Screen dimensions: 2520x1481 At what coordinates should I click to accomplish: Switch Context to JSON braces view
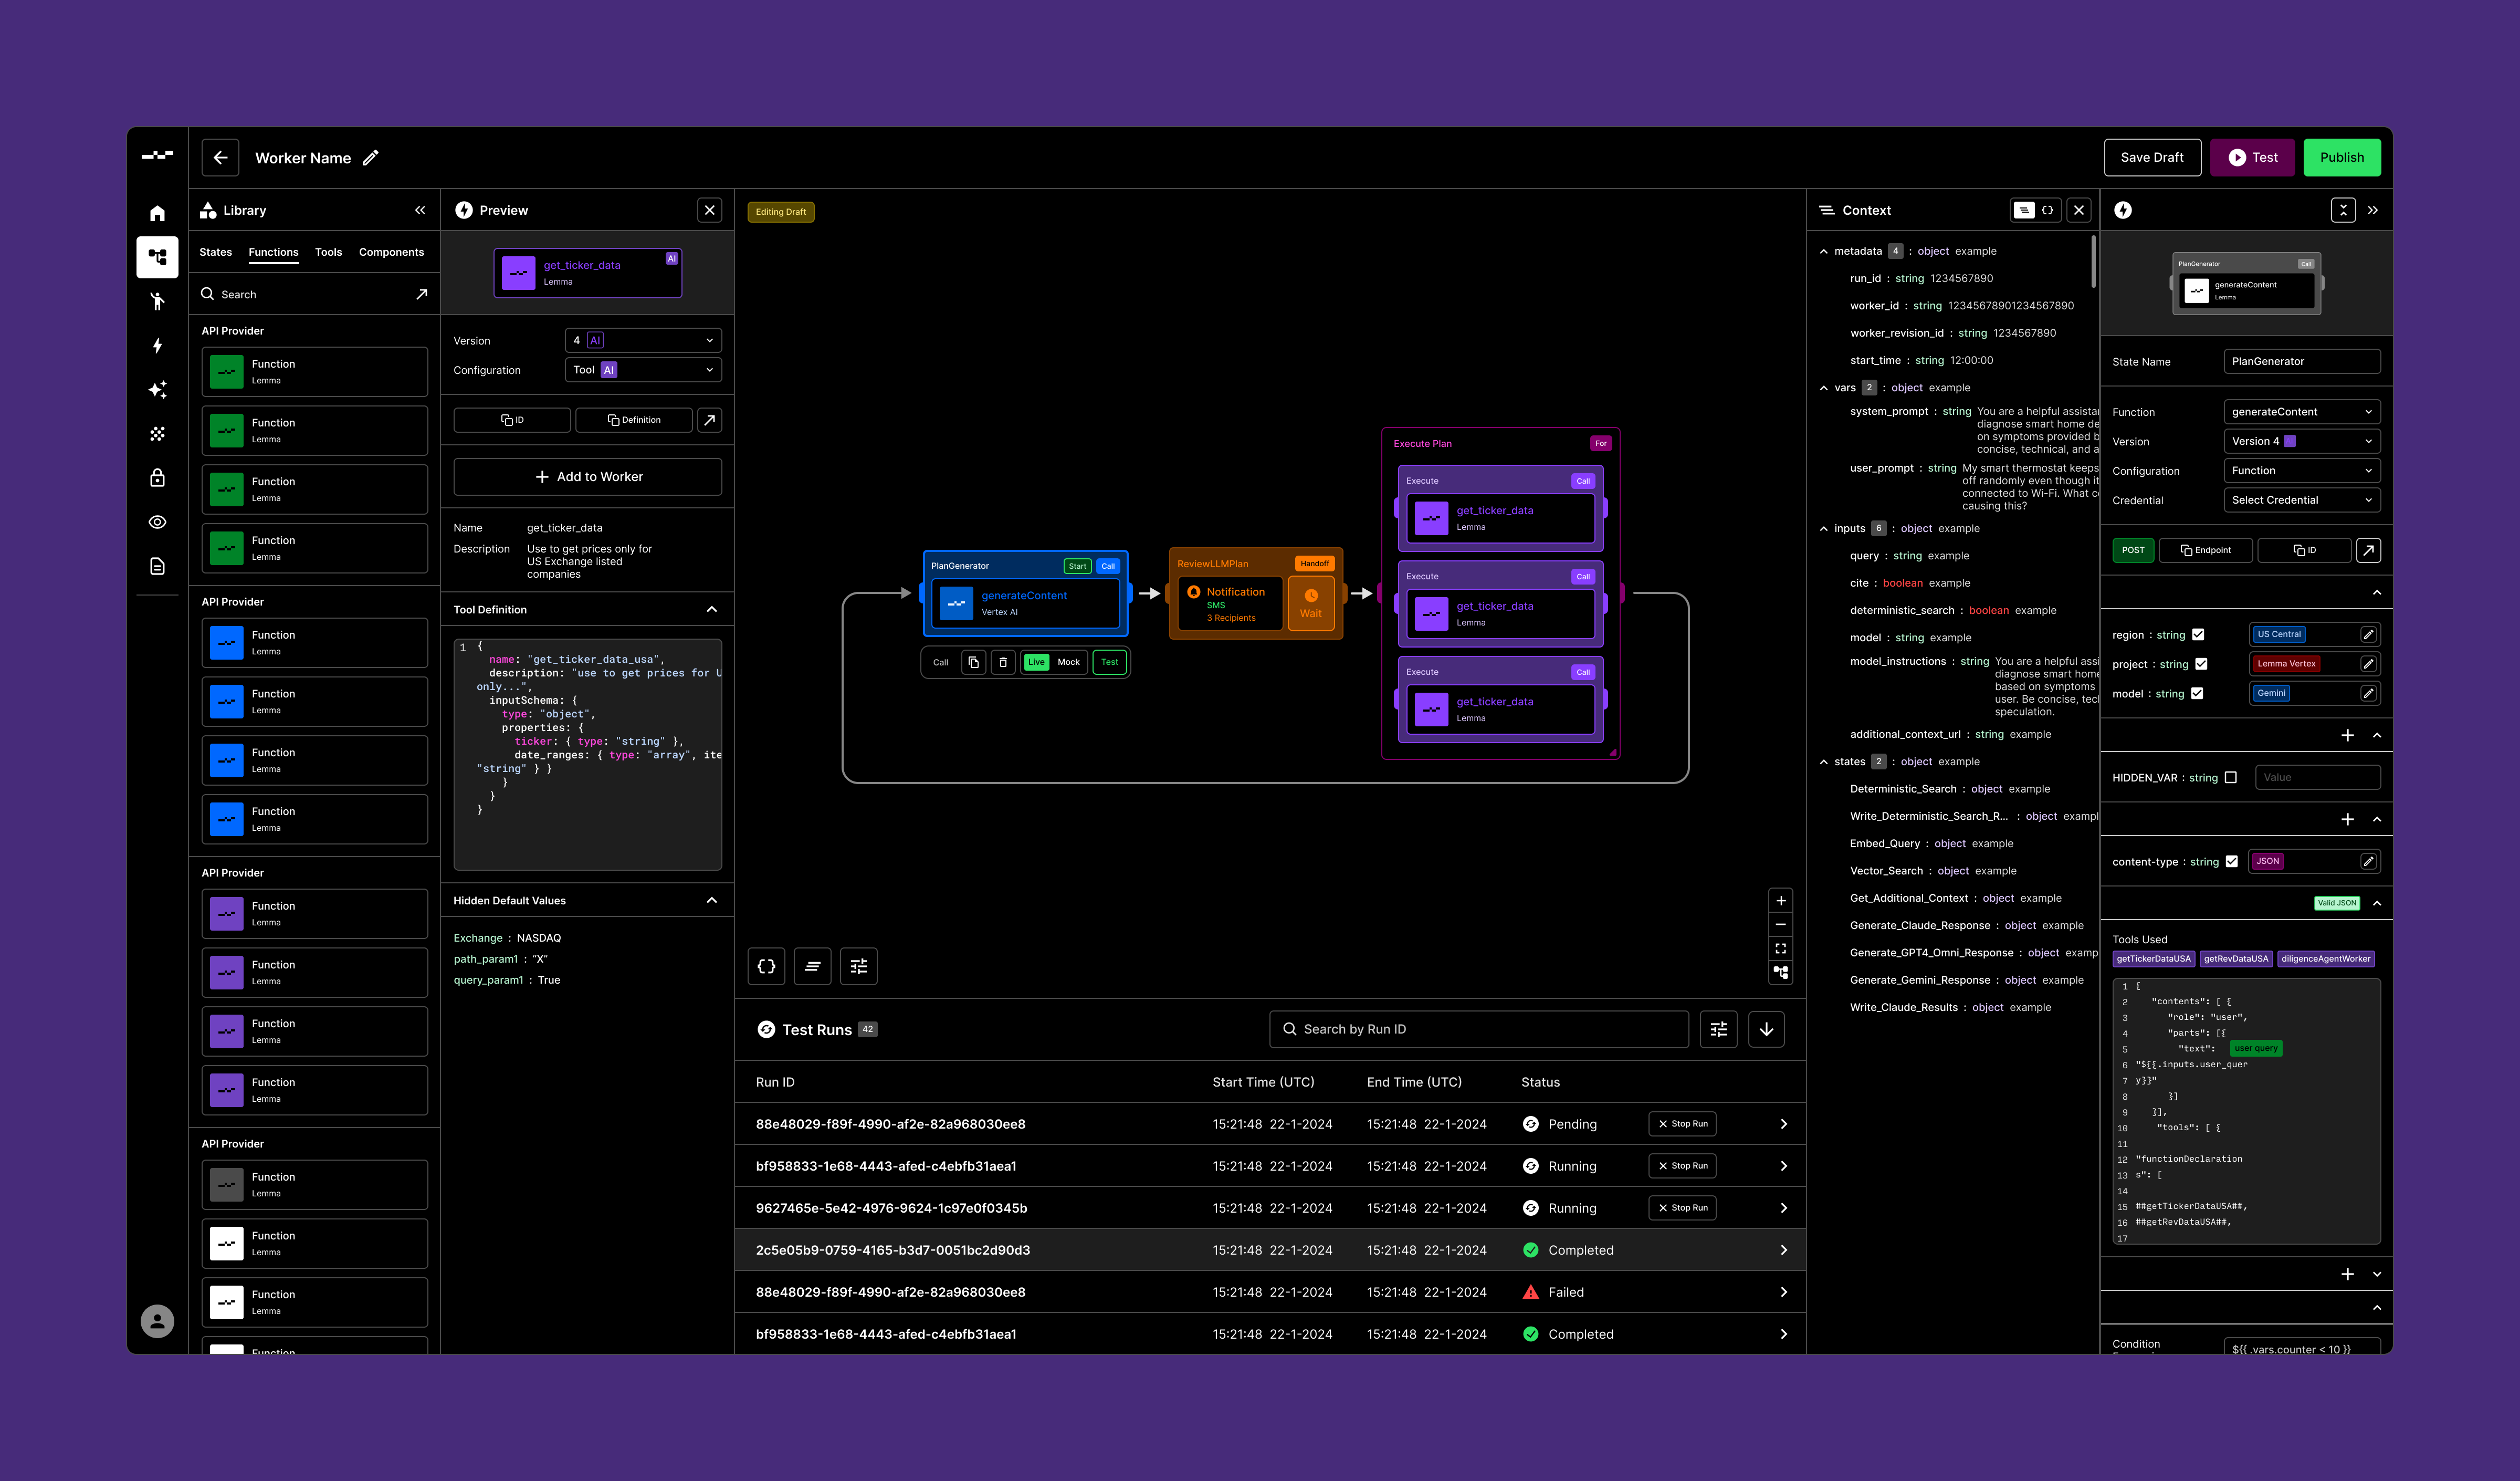pos(2047,210)
